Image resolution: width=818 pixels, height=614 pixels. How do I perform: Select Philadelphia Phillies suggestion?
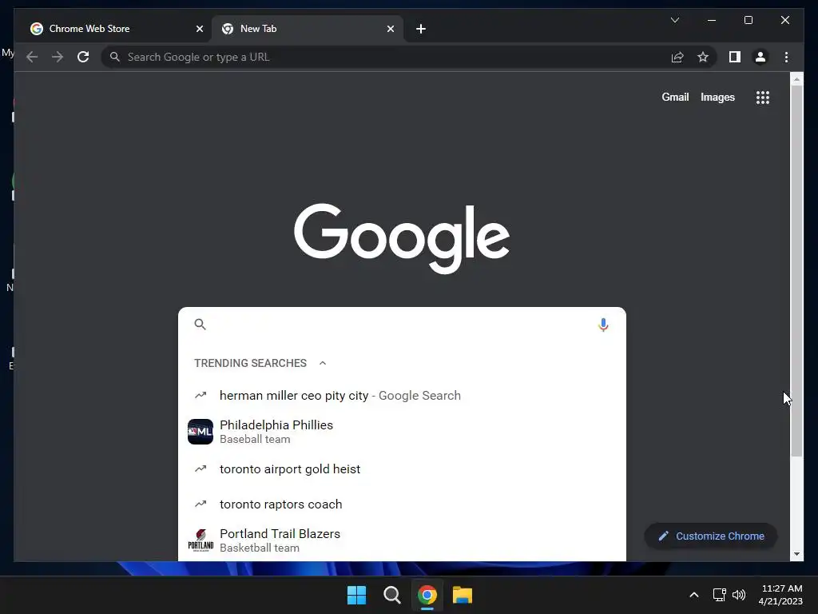[402, 432]
